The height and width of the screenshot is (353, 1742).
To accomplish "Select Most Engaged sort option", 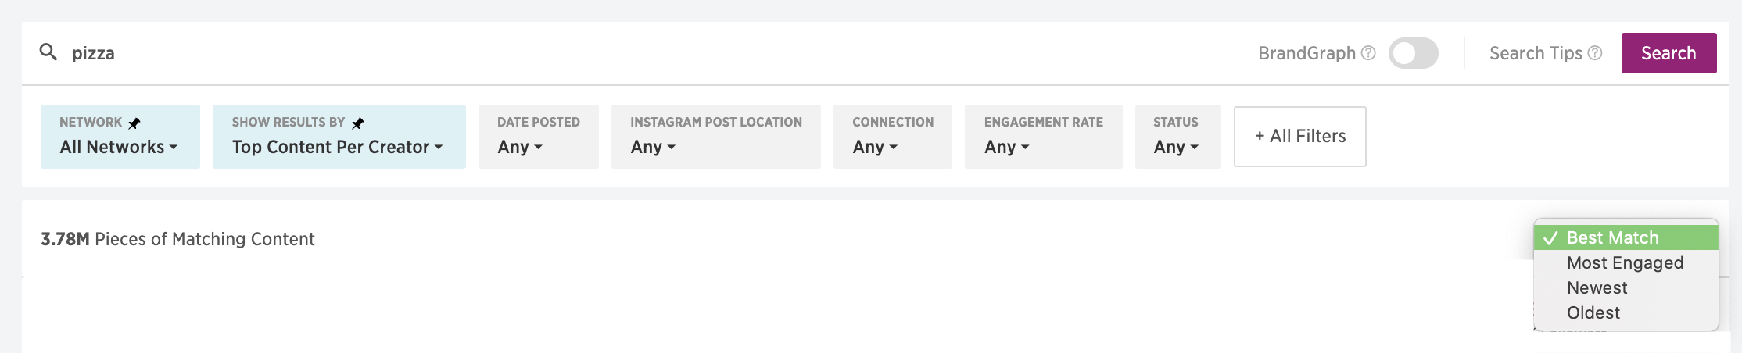I will pyautogui.click(x=1626, y=263).
